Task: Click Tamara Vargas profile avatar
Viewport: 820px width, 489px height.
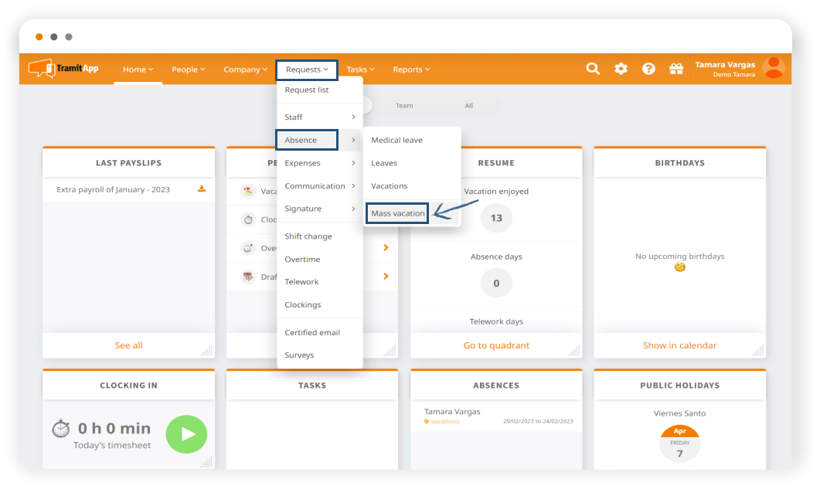Action: (773, 68)
